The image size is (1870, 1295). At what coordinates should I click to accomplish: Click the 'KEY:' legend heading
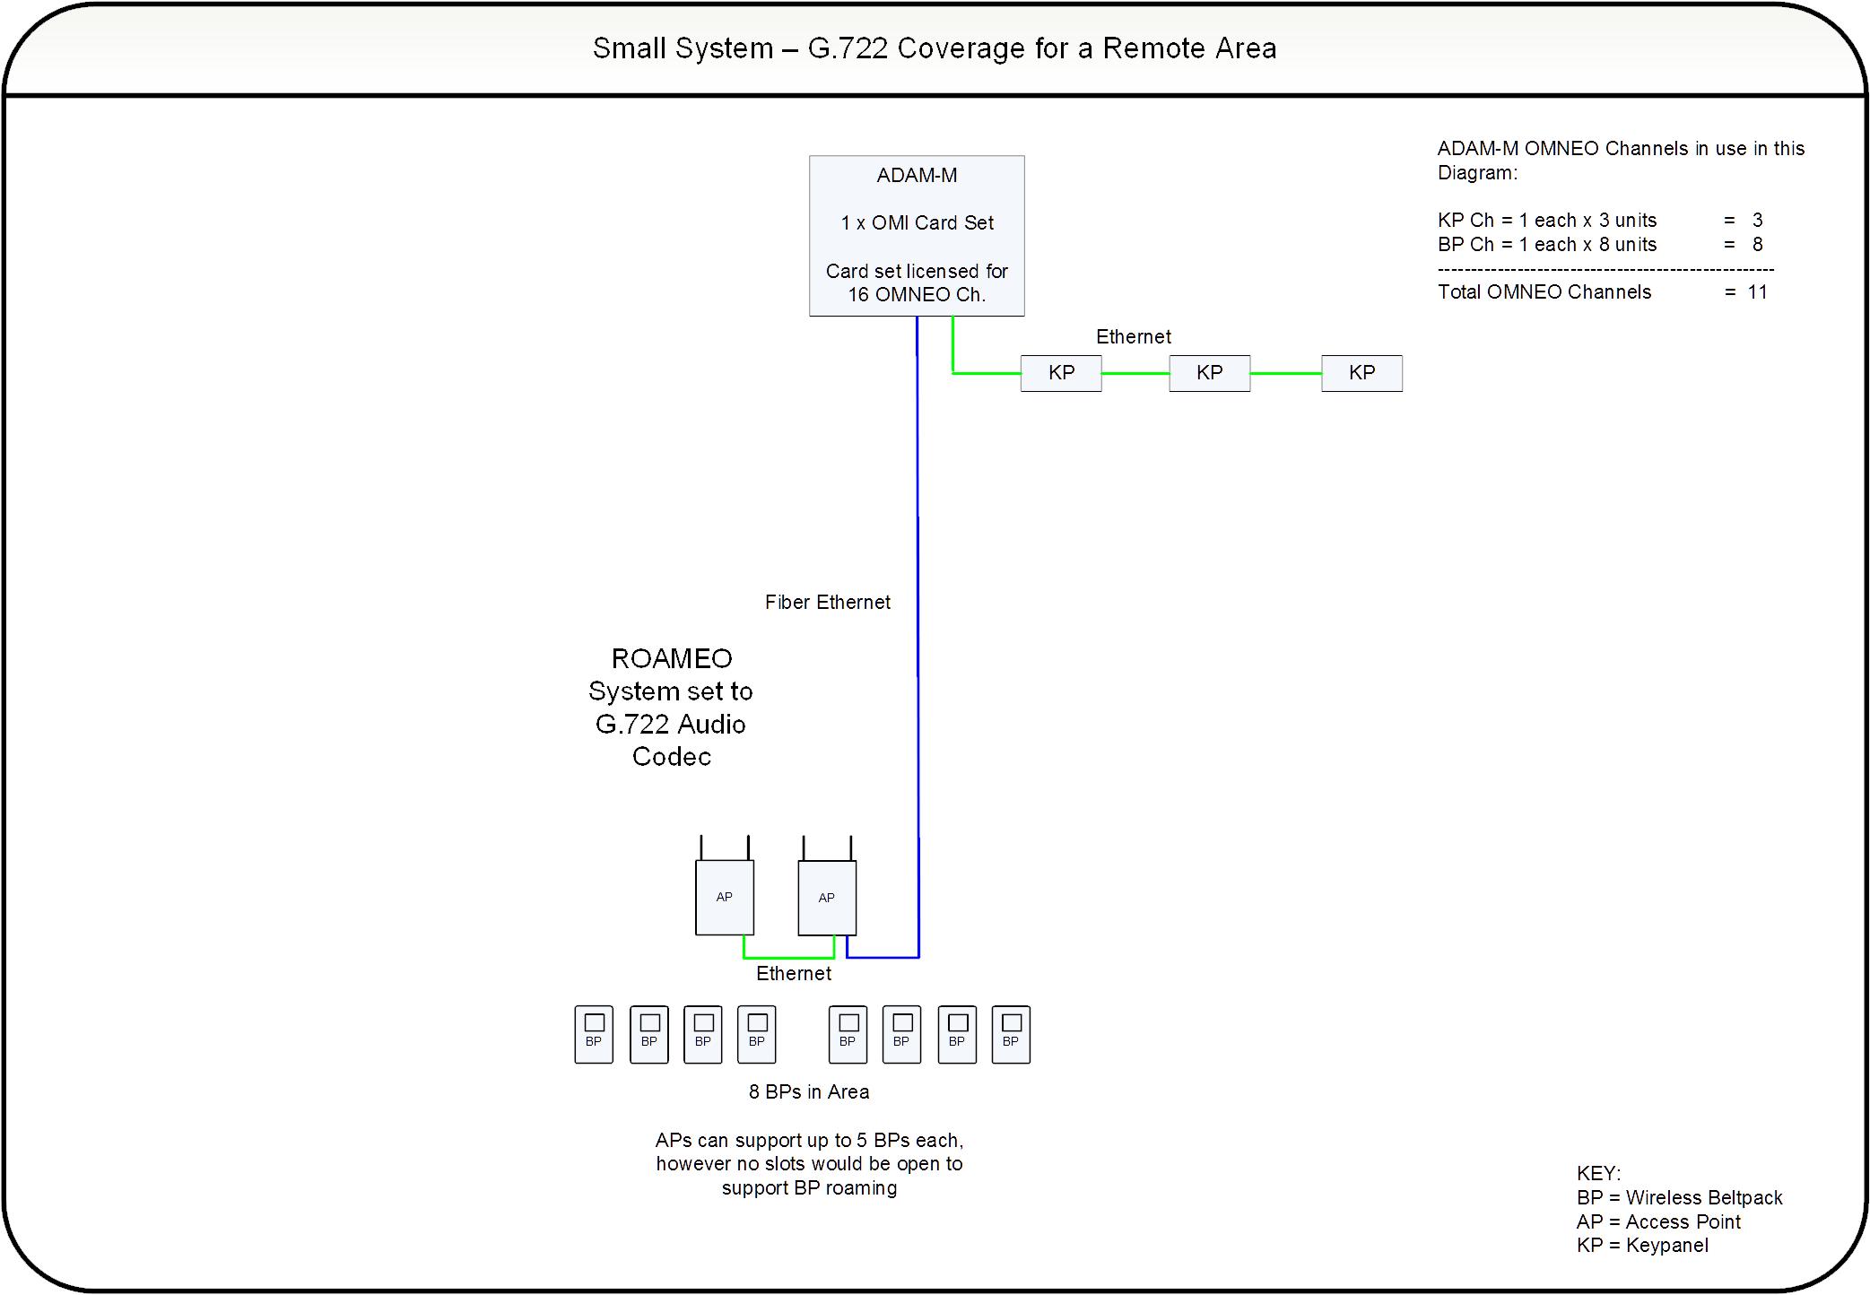point(1599,1174)
